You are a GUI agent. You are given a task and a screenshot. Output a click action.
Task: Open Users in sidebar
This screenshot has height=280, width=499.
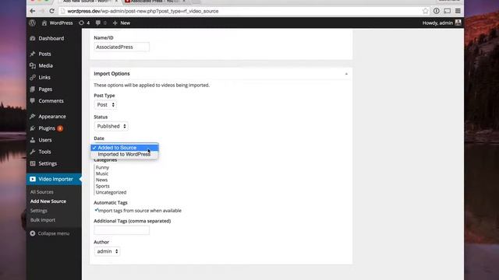[x=45, y=140]
